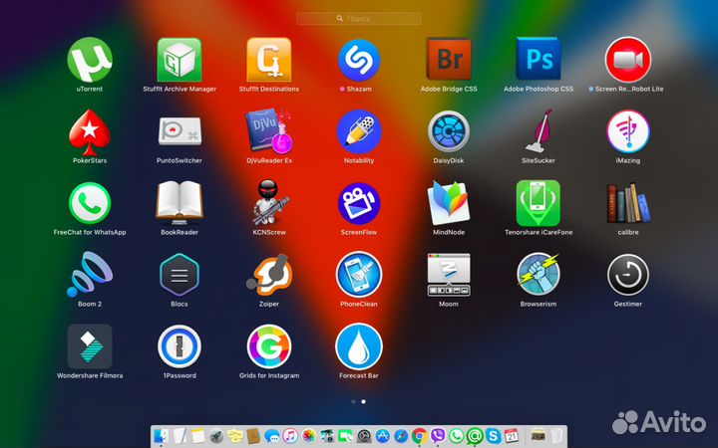This screenshot has width=718, height=448.
Task: Launch Shazam from Launchpad
Action: [x=359, y=60]
